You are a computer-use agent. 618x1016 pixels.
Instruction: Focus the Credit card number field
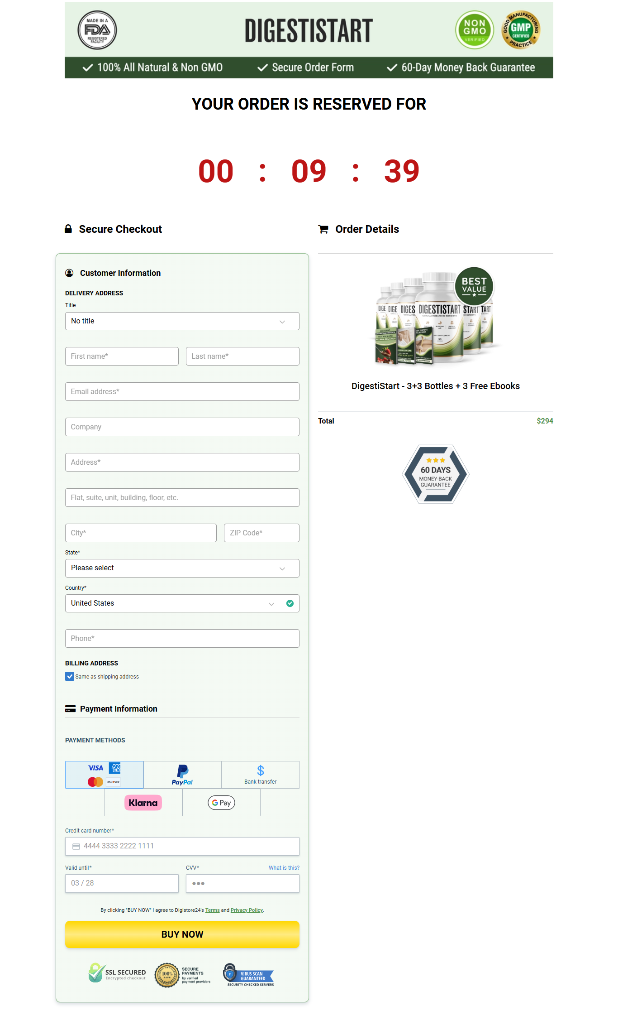tap(182, 847)
